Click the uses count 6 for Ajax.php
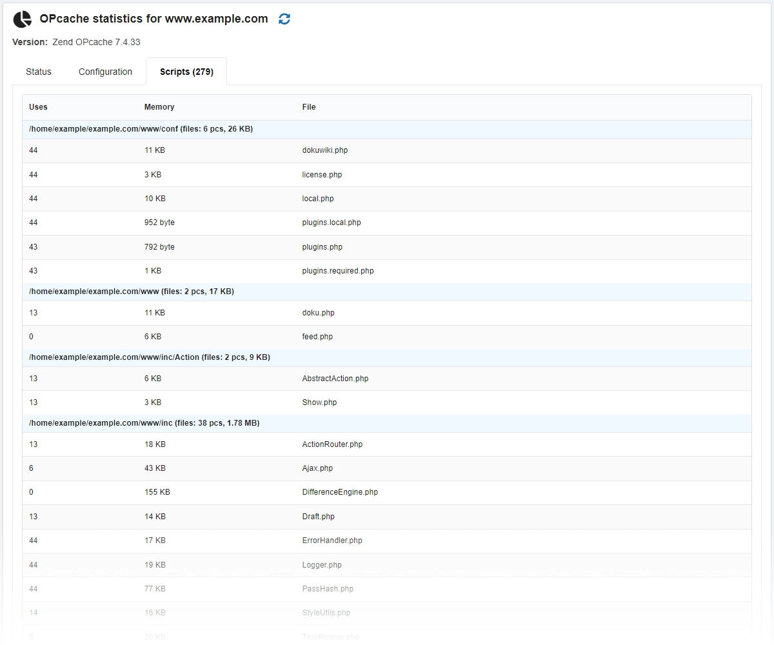This screenshot has height=645, width=774. point(32,468)
